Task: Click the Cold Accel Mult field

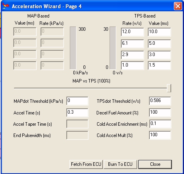Action: tap(160, 135)
